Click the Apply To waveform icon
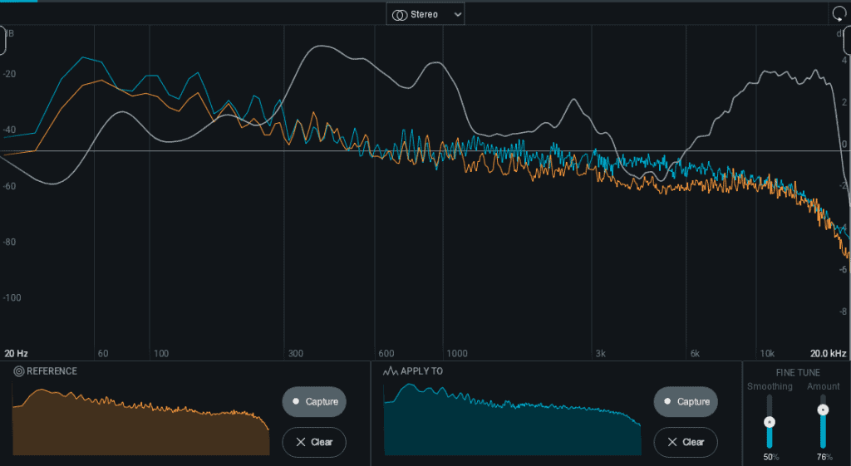 390,371
